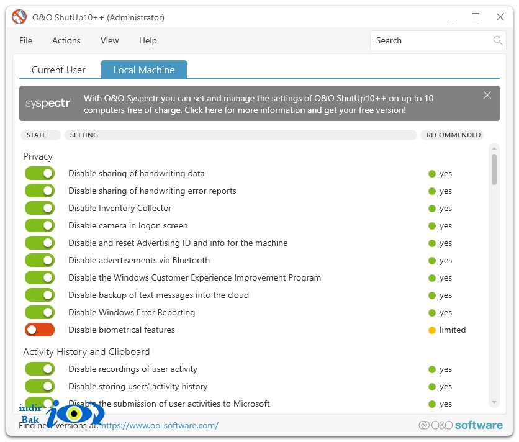The height and width of the screenshot is (442, 519).
Task: Click the search magnifier icon
Action: click(498, 40)
